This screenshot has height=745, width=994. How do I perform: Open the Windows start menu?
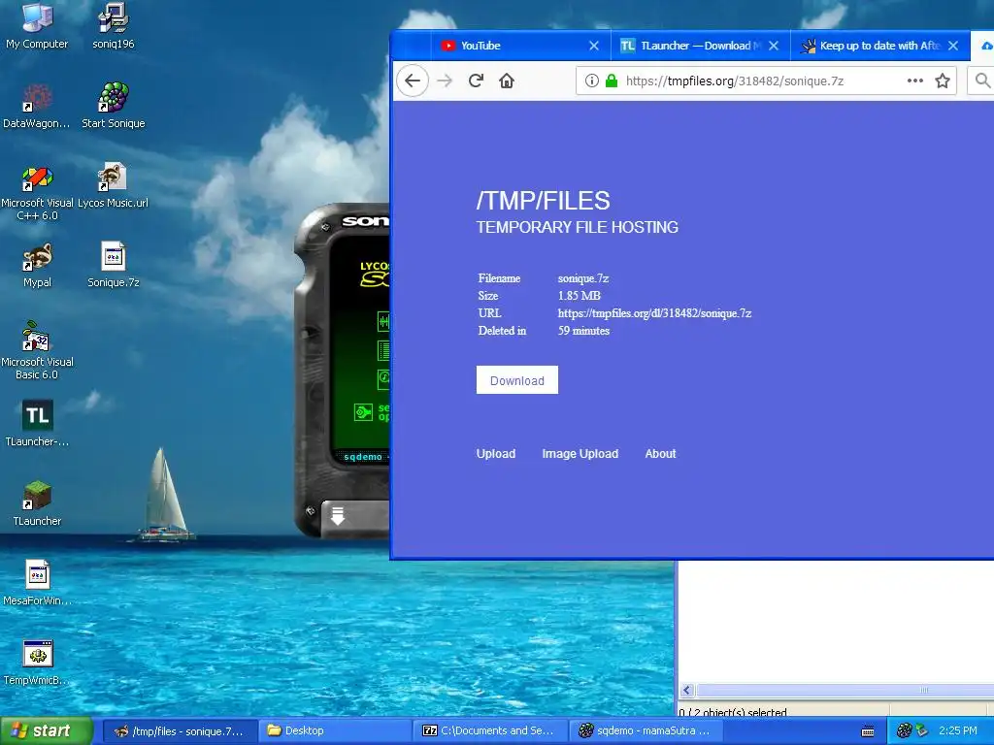point(47,731)
